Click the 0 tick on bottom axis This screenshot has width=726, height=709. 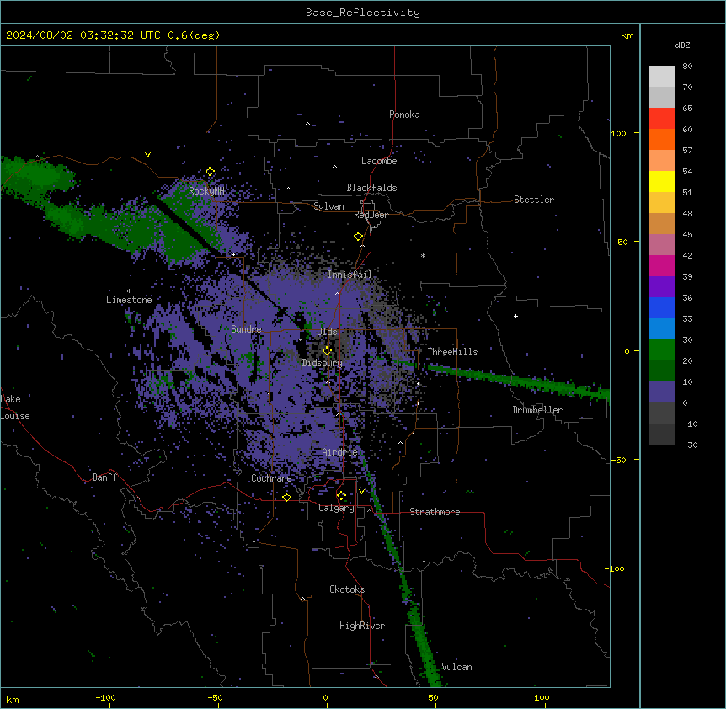[x=325, y=697]
